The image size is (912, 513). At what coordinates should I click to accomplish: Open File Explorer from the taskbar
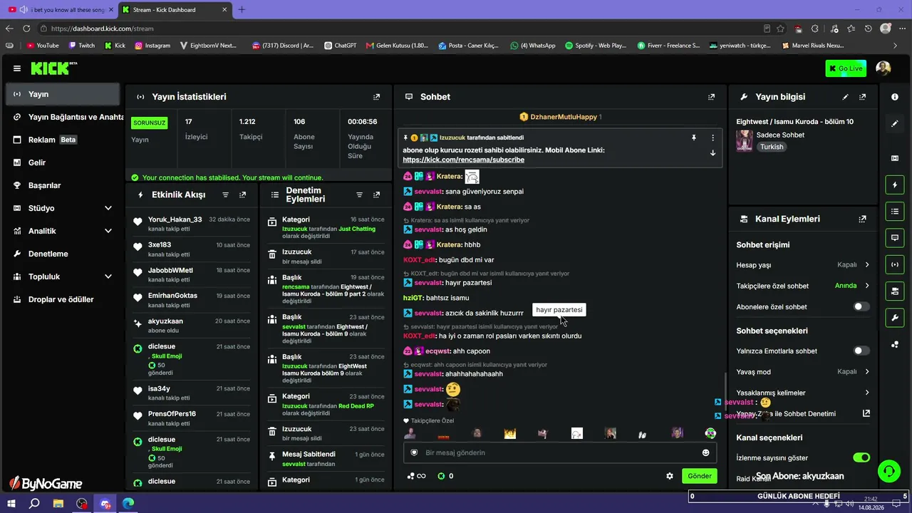58,504
